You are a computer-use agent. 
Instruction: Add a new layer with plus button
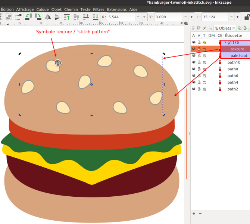194,214
